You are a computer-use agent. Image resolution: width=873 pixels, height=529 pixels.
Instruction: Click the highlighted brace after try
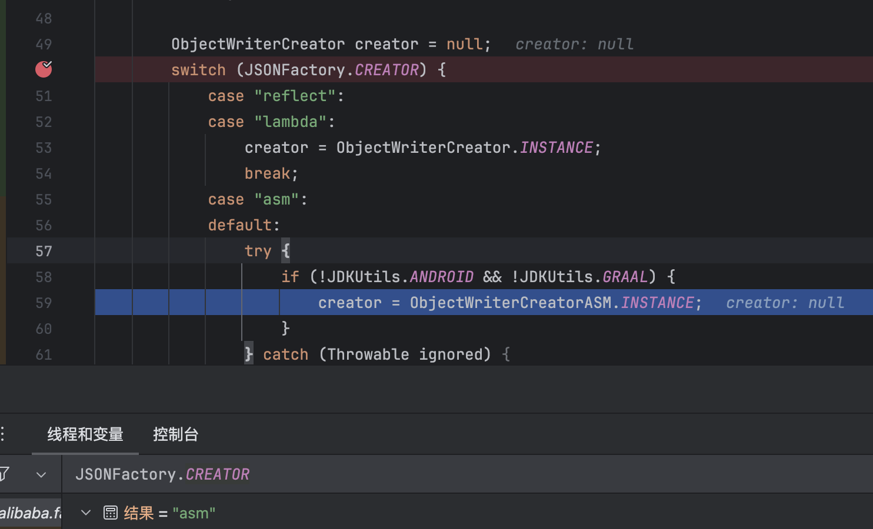click(x=285, y=251)
